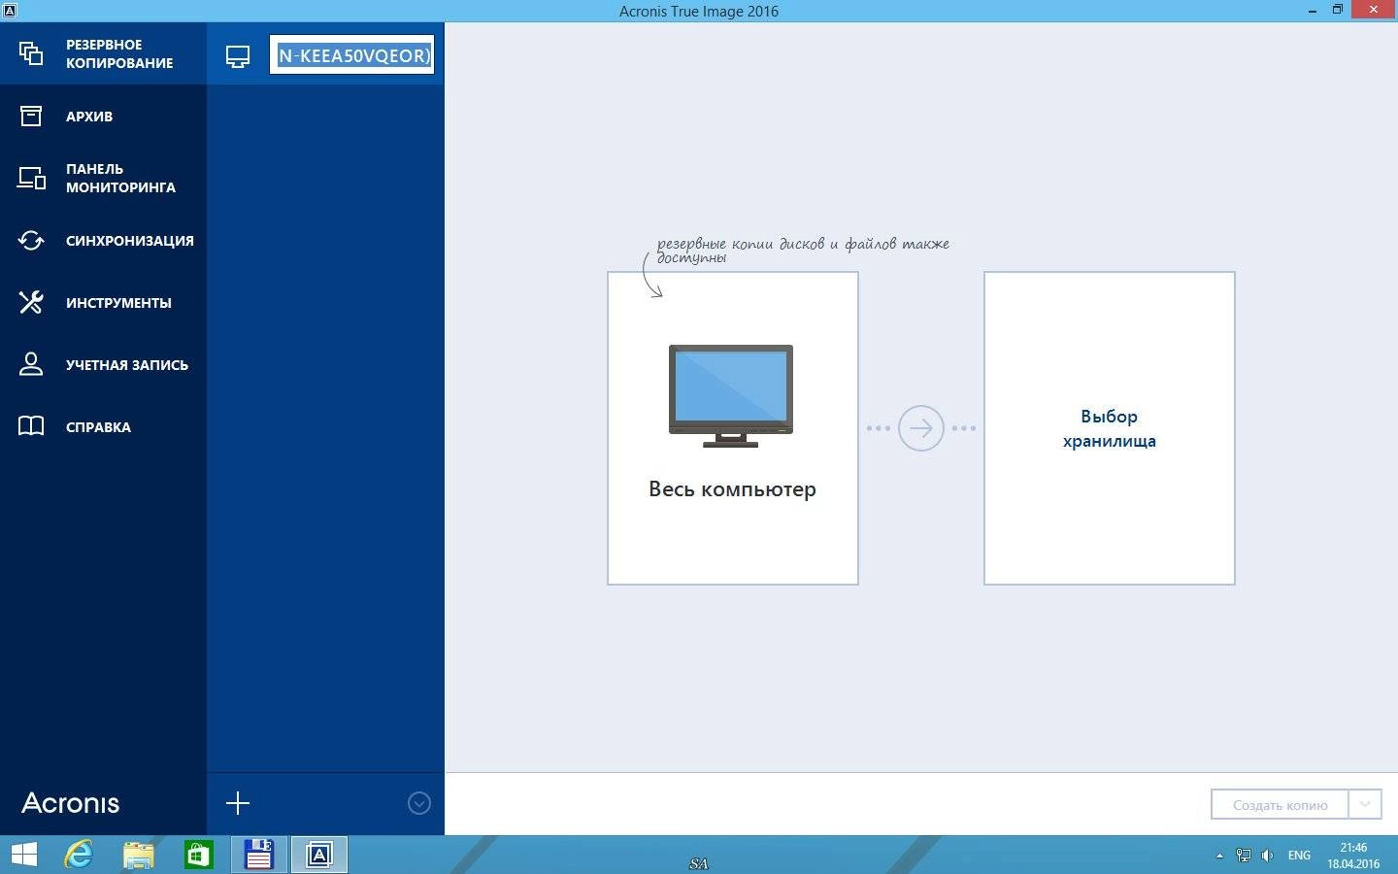Click the monitor image in source box
Image resolution: width=1398 pixels, height=874 pixels.
pyautogui.click(x=731, y=395)
